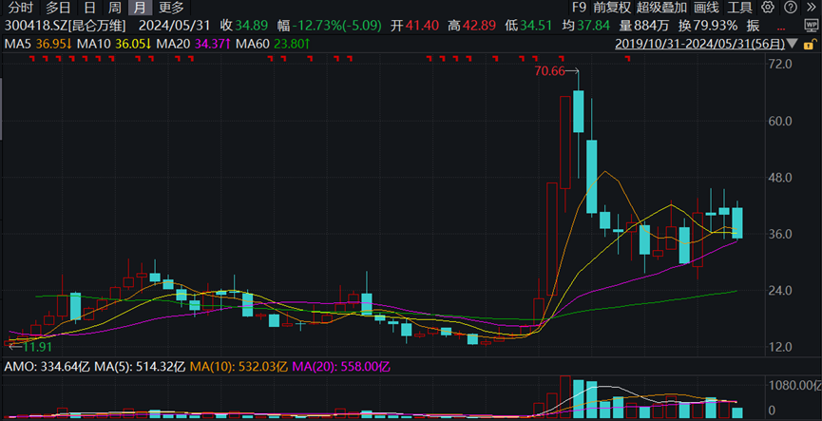The height and width of the screenshot is (421, 822).
Task: Expand the double-arrow toolbar overflow icon
Action: (x=812, y=8)
